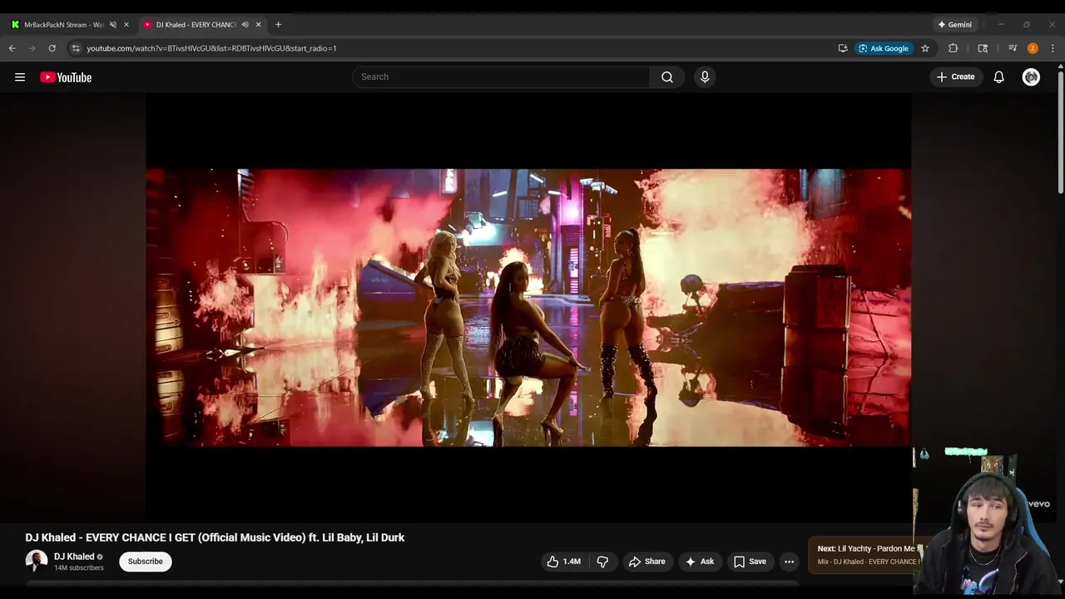1065x599 pixels.
Task: Click the Ask Google lens button
Action: 884,48
